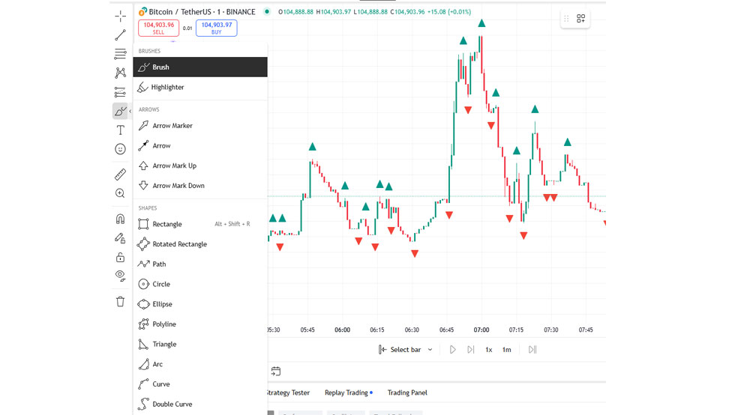Image resolution: width=738 pixels, height=415 pixels.
Task: Select the trend line tool
Action: click(x=120, y=34)
